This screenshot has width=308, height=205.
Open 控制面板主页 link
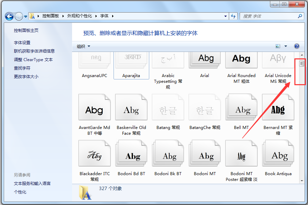click(26, 31)
